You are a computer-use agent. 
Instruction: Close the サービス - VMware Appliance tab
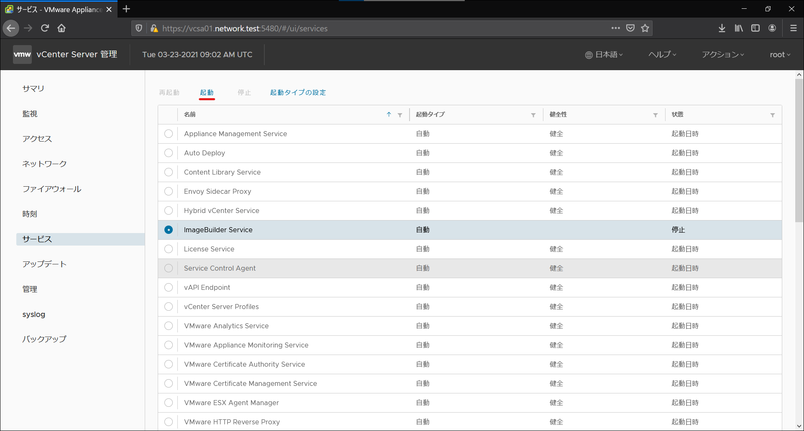(x=109, y=9)
